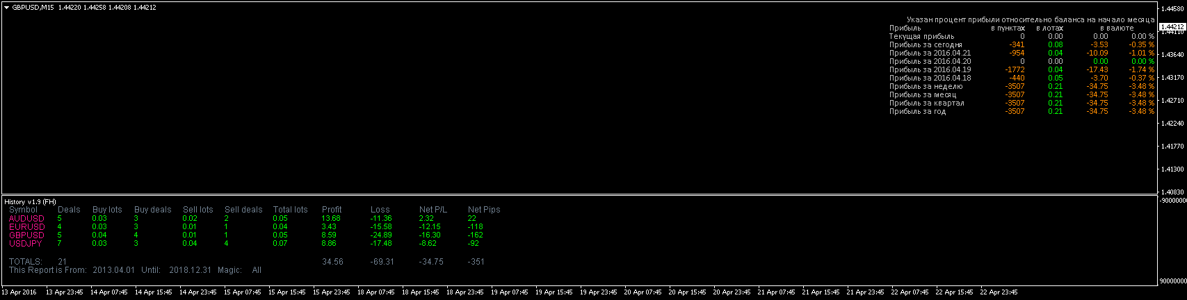1187x300 pixels.
Task: Click the GBPUSD,M15 chart title text
Action: coord(33,8)
